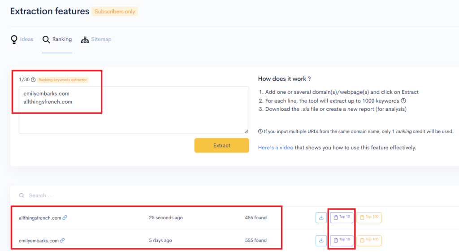Click the search magnifier icon in results

22,196
